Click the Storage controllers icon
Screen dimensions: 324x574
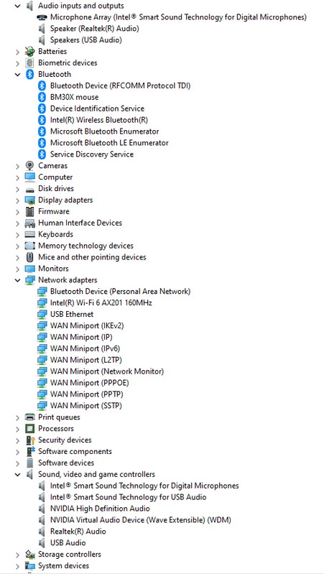[x=30, y=555]
